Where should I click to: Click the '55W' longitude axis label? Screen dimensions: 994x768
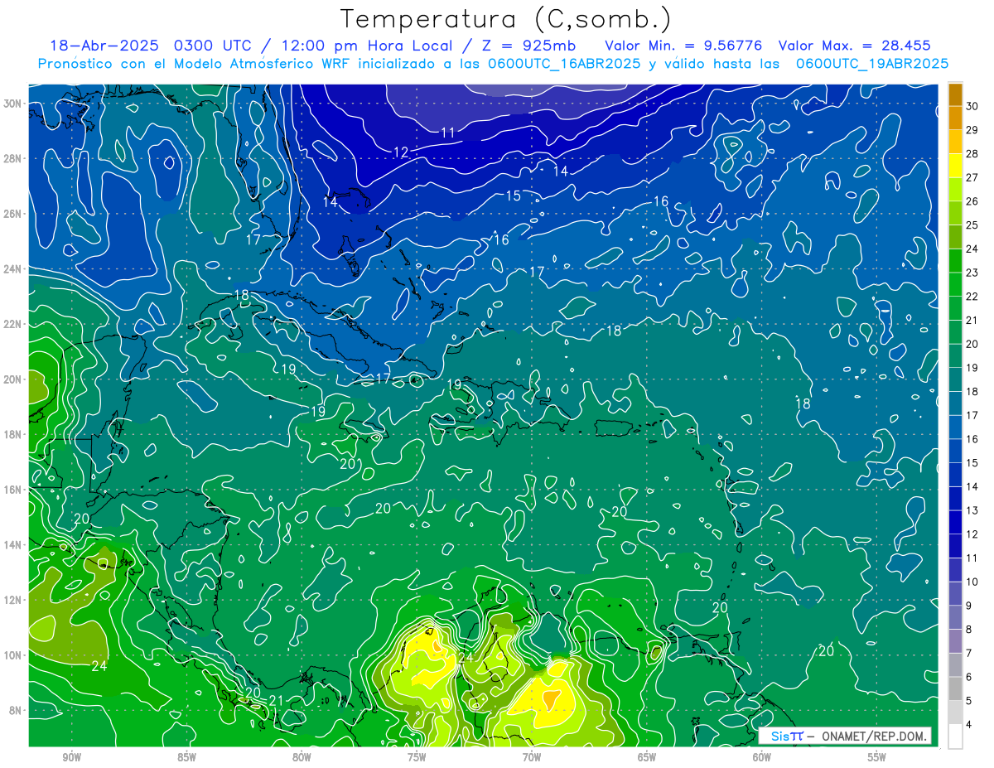coord(877,757)
